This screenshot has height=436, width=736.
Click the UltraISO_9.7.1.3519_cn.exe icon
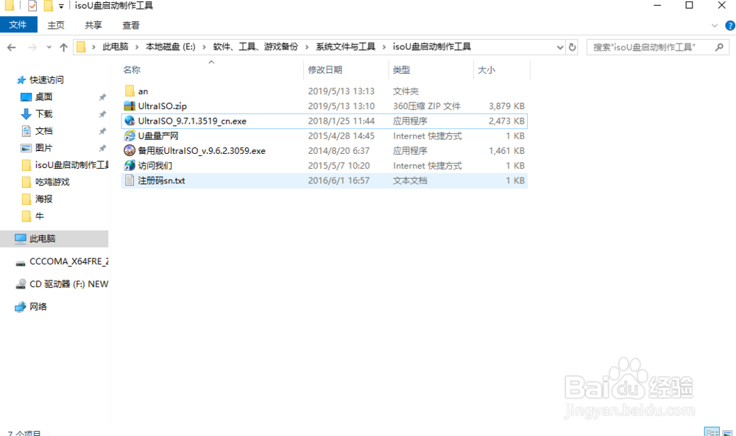[130, 122]
